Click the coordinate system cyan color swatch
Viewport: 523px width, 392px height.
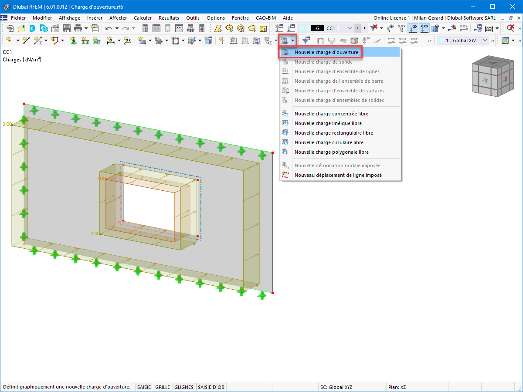(x=441, y=41)
